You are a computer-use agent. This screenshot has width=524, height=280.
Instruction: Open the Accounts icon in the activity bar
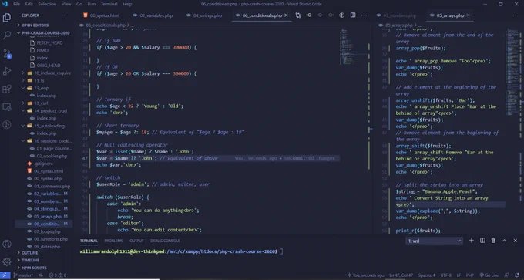7,244
